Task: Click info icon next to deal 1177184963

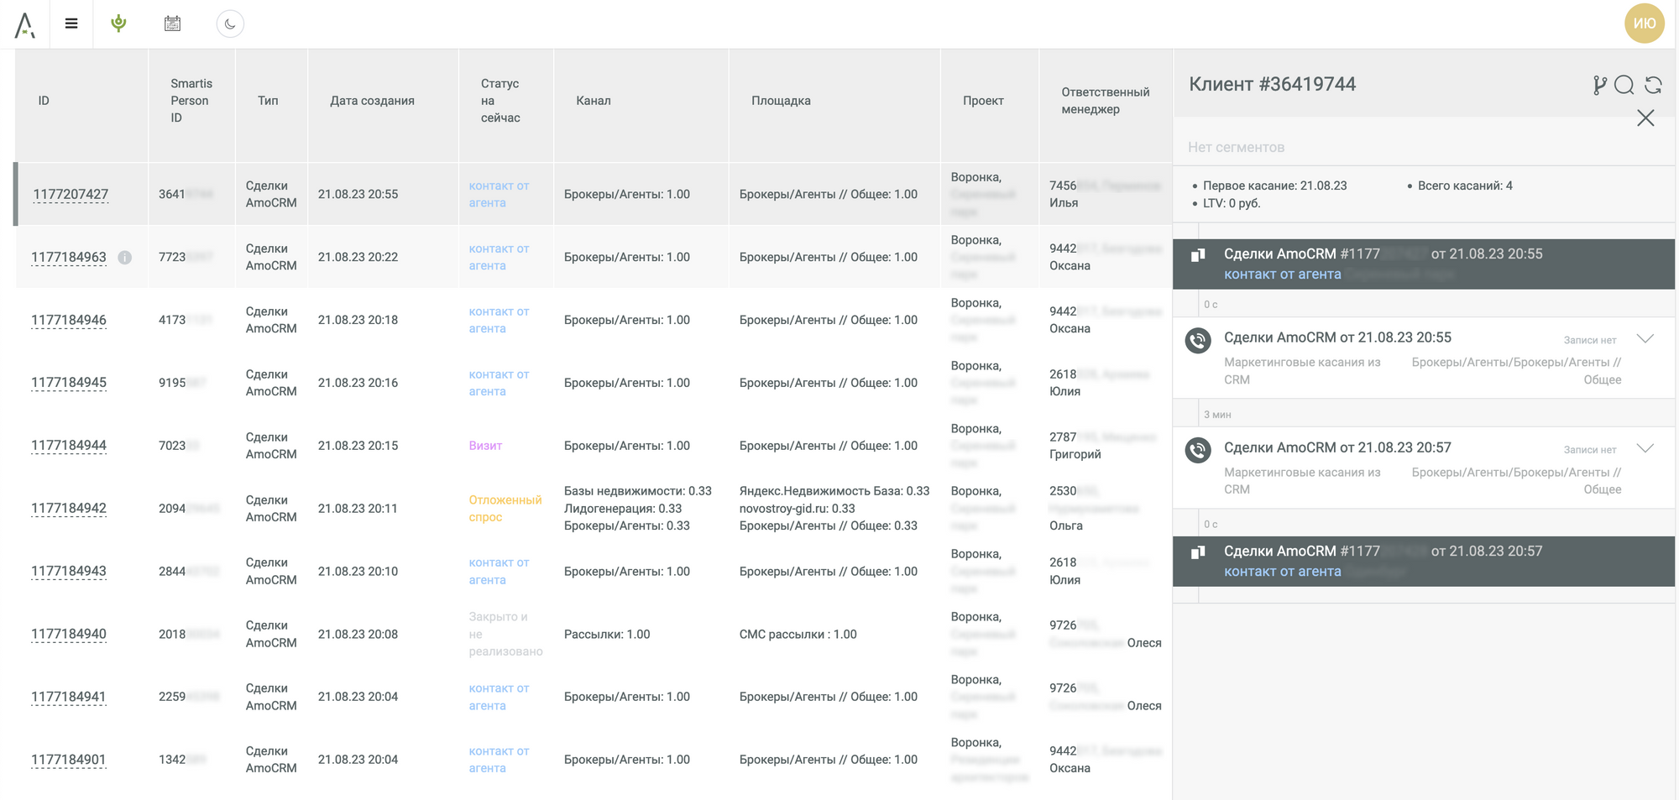Action: tap(125, 258)
